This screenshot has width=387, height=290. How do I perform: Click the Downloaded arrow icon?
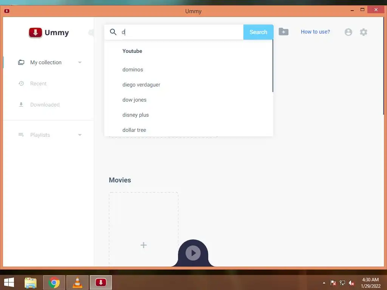pos(21,105)
